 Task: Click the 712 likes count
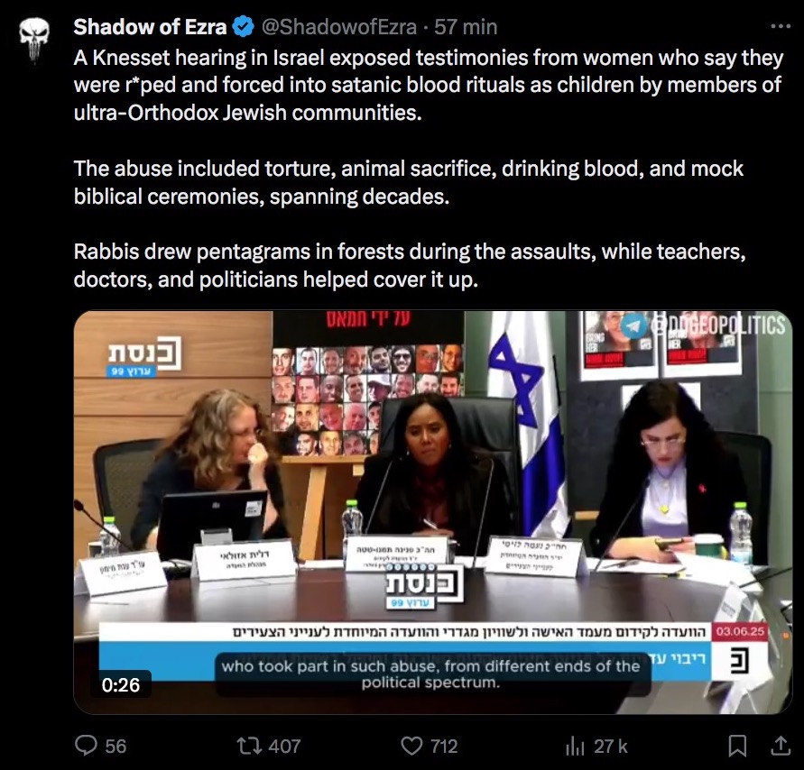point(444,746)
